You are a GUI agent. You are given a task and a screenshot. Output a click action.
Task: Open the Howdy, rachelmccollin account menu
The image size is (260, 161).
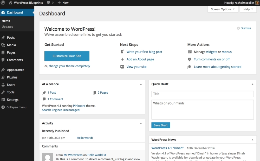239,3
